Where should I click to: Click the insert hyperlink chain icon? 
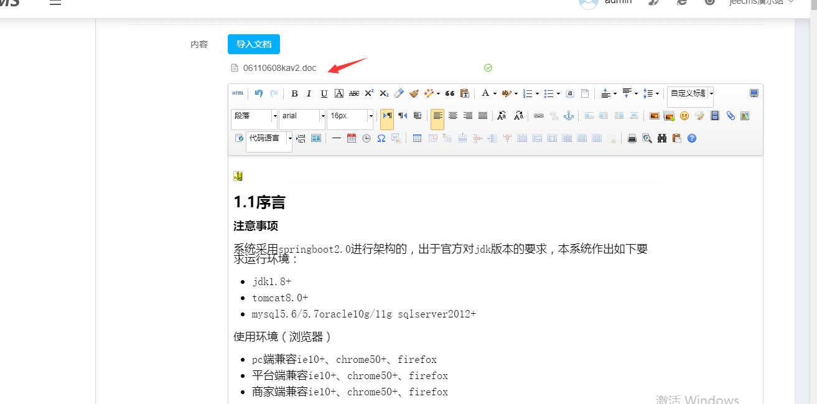tap(539, 116)
